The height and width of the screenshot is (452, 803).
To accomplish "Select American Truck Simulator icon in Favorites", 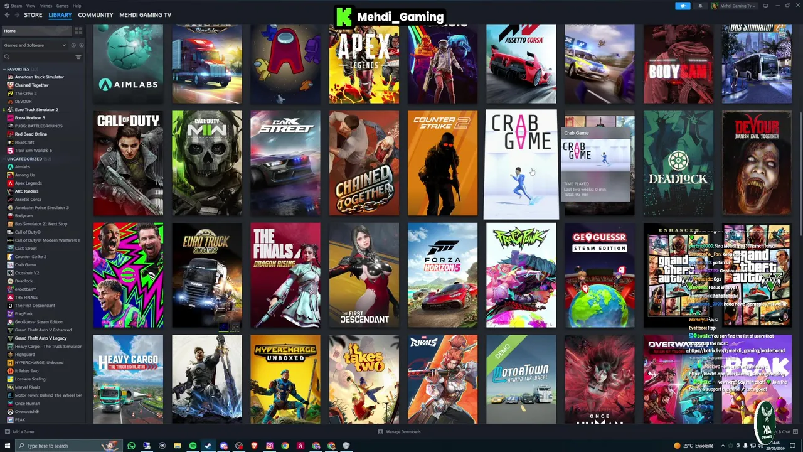I will tap(10, 77).
